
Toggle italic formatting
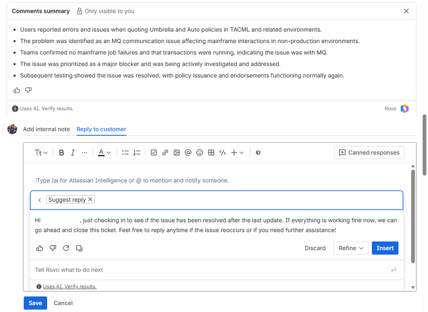tap(73, 152)
